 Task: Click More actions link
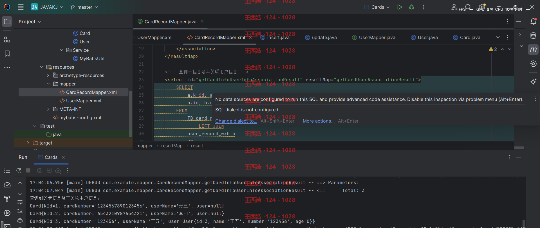(319, 121)
